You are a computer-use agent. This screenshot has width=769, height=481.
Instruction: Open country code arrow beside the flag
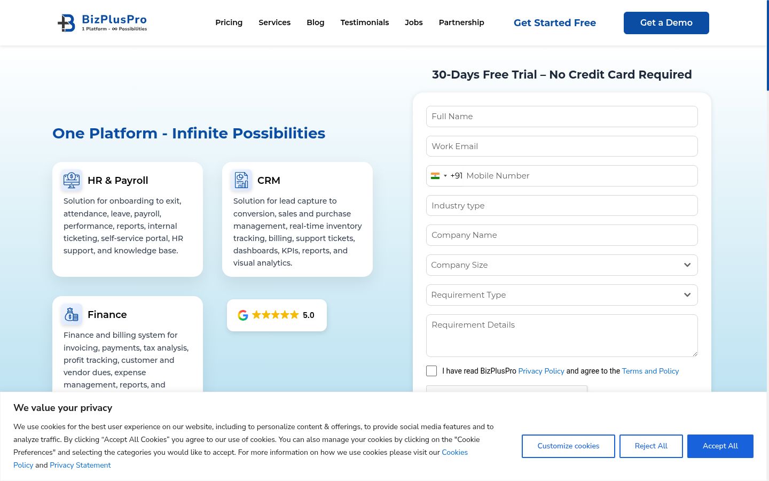tap(445, 176)
